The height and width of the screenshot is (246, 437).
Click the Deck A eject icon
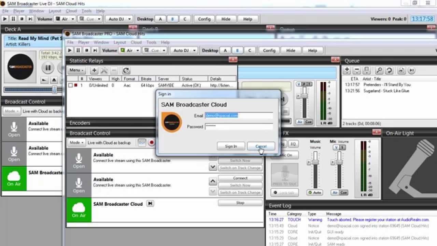(x=54, y=80)
